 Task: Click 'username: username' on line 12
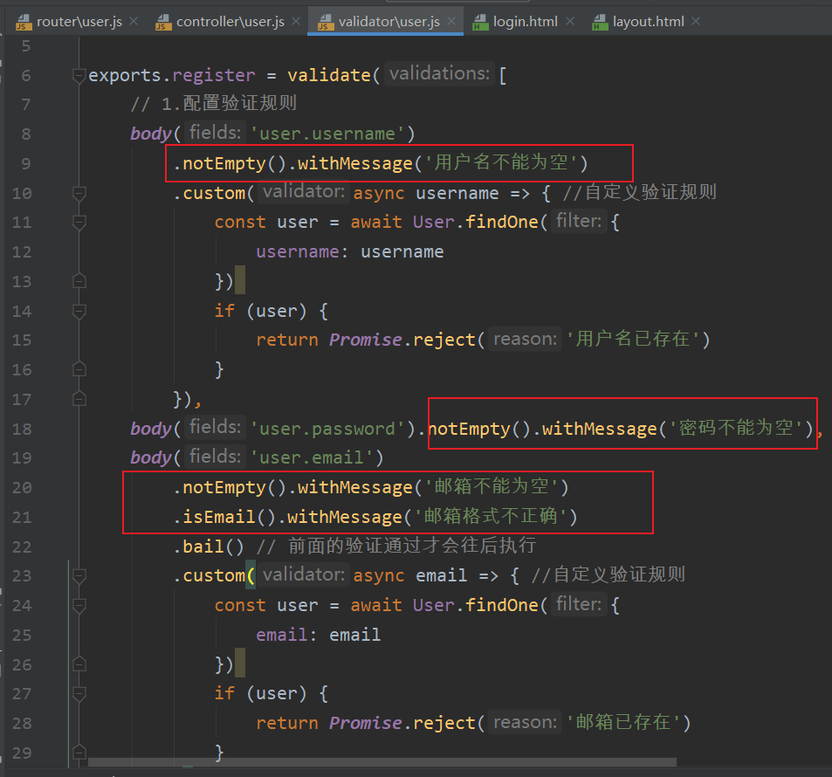[350, 251]
